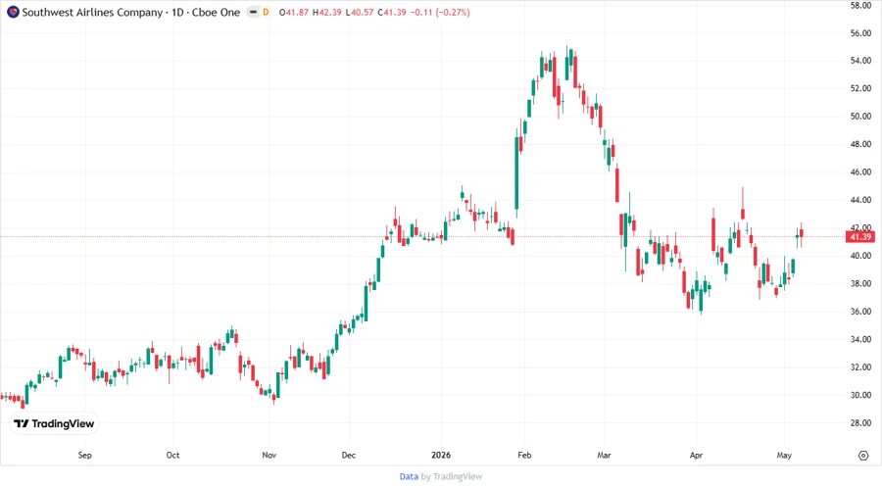Viewport: 882px width, 488px height.
Task: Click the TradingView logo badge
Action: [x=54, y=424]
